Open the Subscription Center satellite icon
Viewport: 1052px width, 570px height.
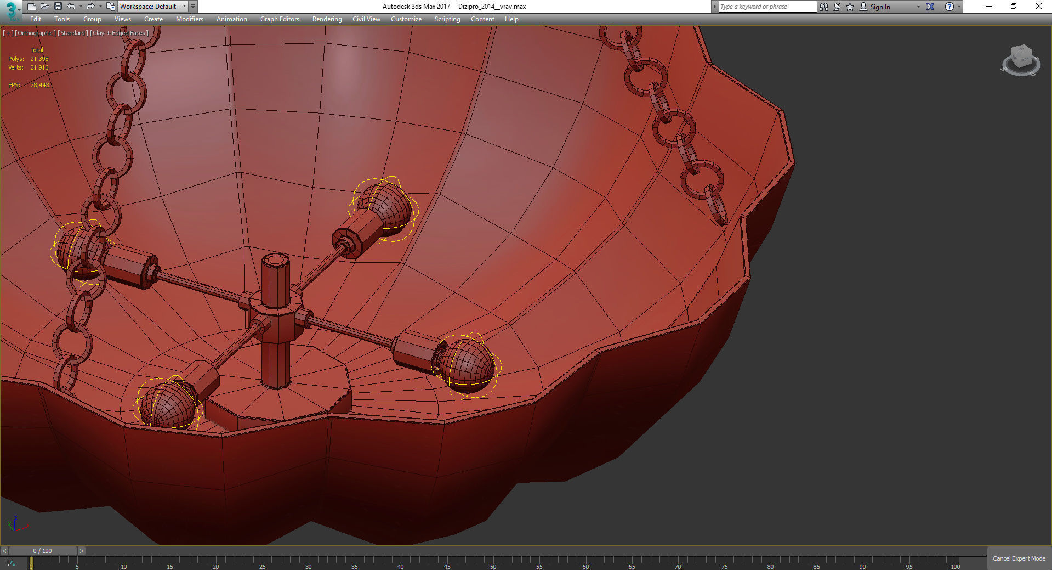[x=837, y=7]
